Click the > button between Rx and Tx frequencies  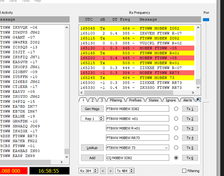pos(110,171)
